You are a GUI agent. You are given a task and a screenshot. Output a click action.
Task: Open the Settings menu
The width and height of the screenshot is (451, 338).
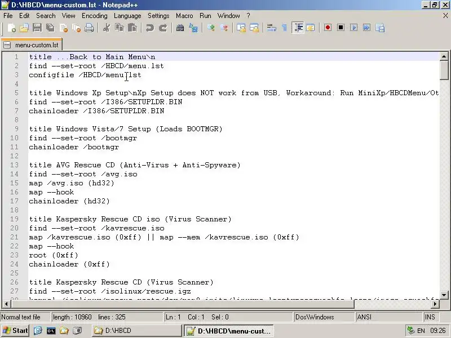(x=158, y=16)
